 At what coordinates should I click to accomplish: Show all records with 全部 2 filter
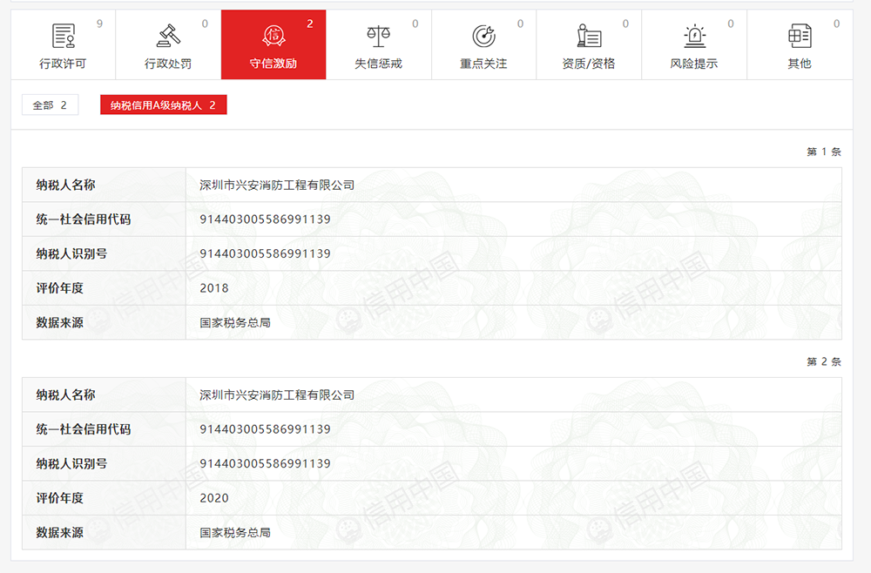(x=50, y=105)
